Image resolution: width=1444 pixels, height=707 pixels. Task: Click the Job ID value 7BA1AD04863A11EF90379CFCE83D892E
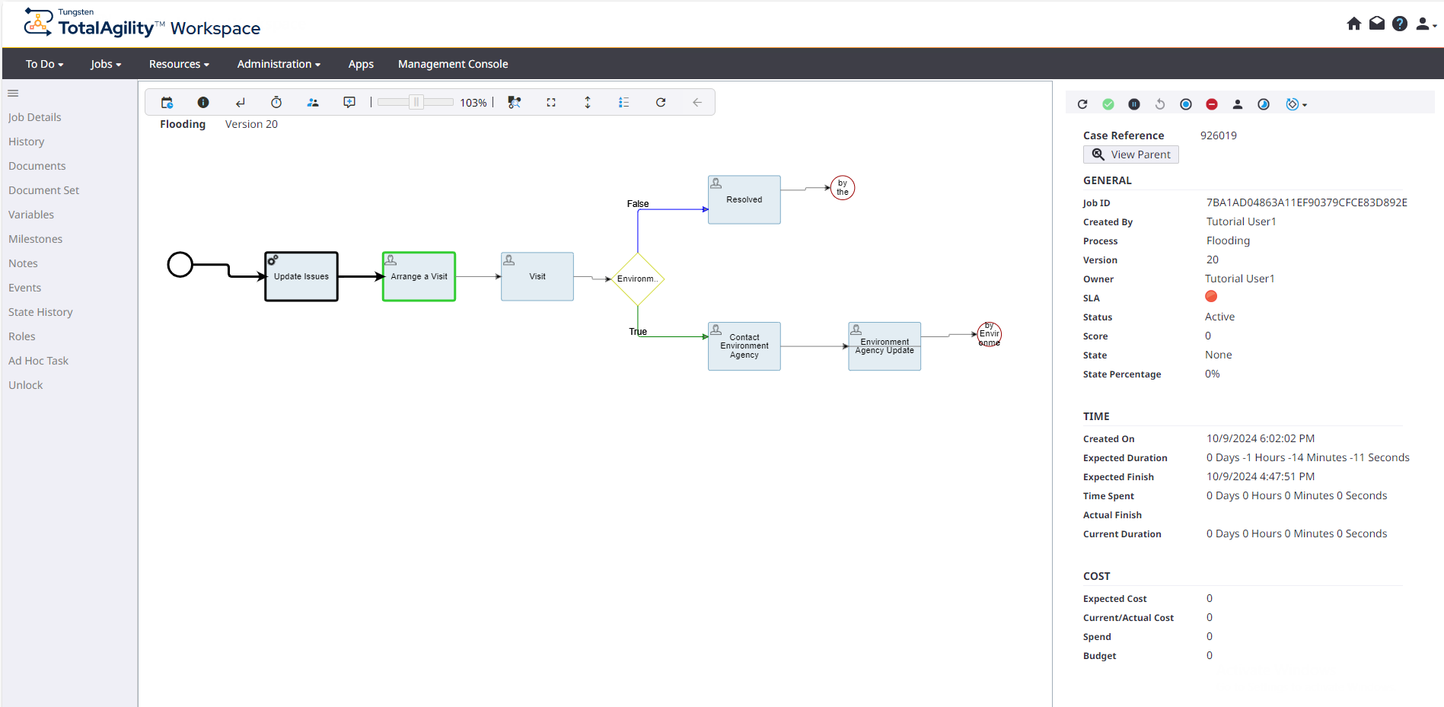(1307, 202)
